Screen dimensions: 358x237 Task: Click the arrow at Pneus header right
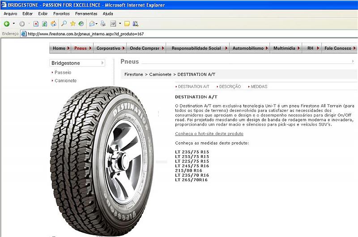coord(353,61)
